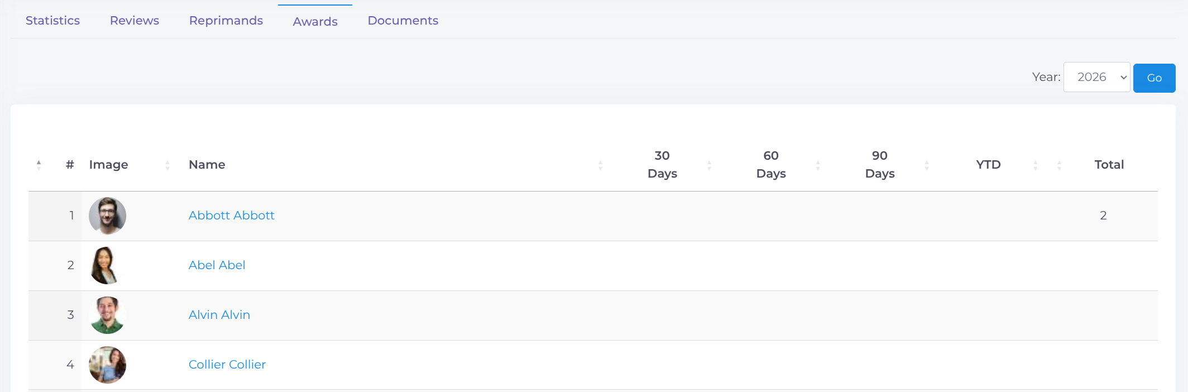The width and height of the screenshot is (1188, 392).
Task: Click Collier Collier's profile photo
Action: 107,365
